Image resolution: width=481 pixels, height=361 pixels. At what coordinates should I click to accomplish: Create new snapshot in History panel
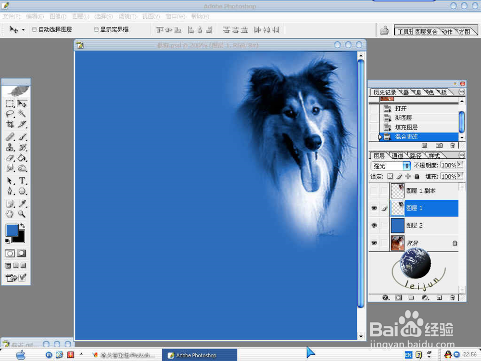(439, 145)
